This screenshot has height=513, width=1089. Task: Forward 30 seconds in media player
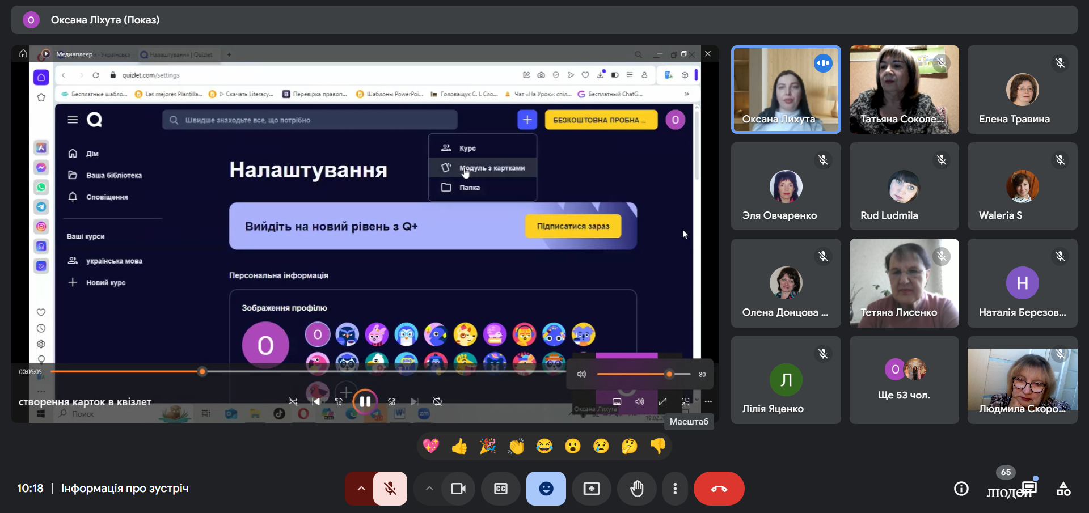pos(391,401)
